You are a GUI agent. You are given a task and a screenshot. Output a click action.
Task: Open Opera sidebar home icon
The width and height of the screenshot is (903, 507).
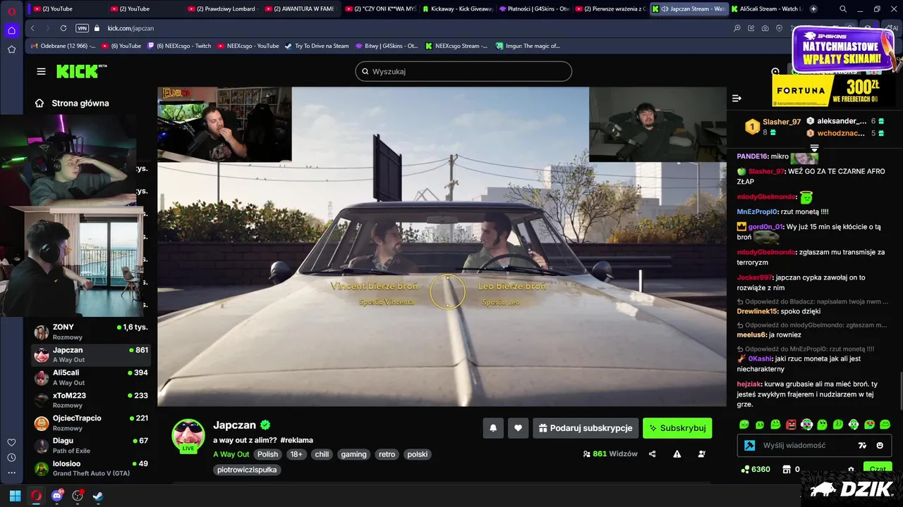pyautogui.click(x=11, y=30)
